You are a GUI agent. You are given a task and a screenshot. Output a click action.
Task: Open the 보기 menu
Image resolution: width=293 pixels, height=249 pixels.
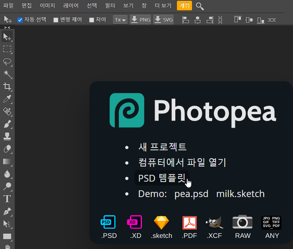[x=128, y=6]
